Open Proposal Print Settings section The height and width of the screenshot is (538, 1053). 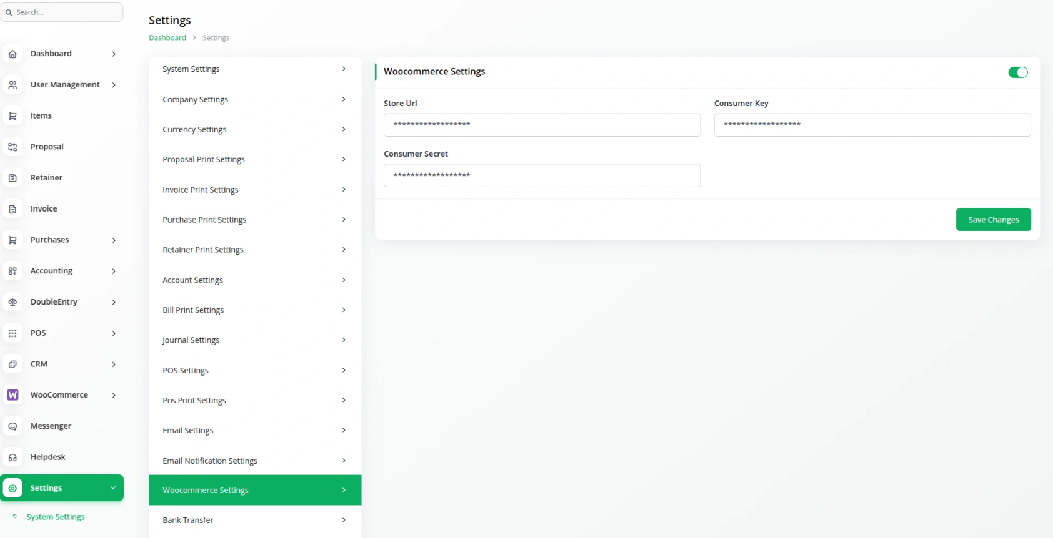(x=255, y=160)
